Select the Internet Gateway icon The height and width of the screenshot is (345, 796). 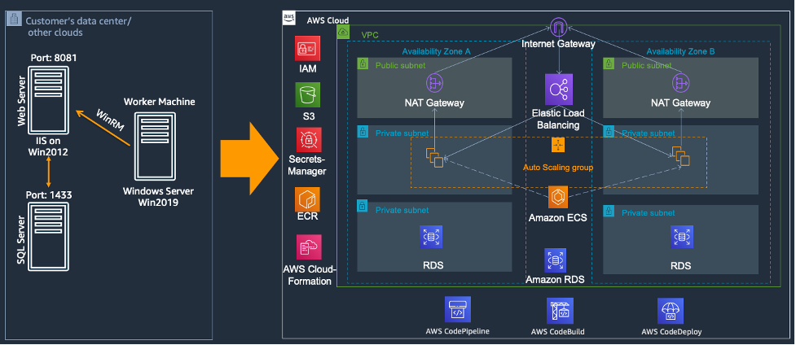tap(558, 26)
